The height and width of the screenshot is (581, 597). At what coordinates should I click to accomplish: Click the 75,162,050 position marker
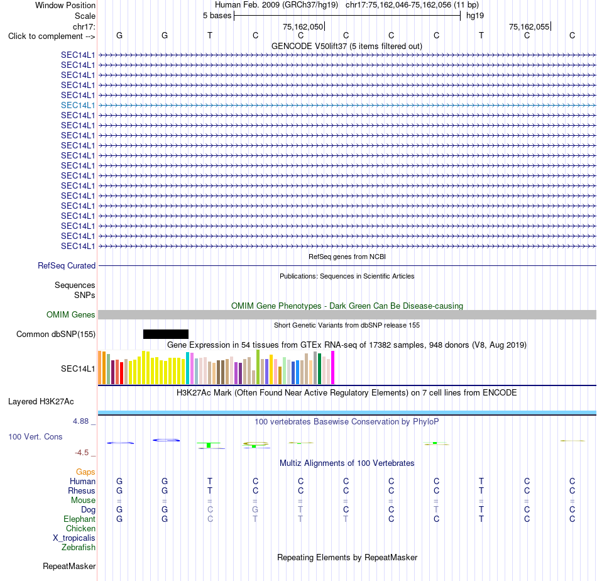(x=303, y=26)
